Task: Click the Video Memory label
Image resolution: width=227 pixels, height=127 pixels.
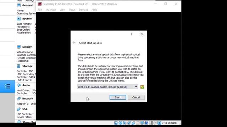Action: pyautogui.click(x=25, y=52)
